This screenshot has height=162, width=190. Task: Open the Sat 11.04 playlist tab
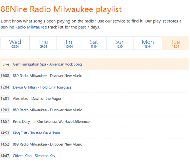click(x=94, y=43)
